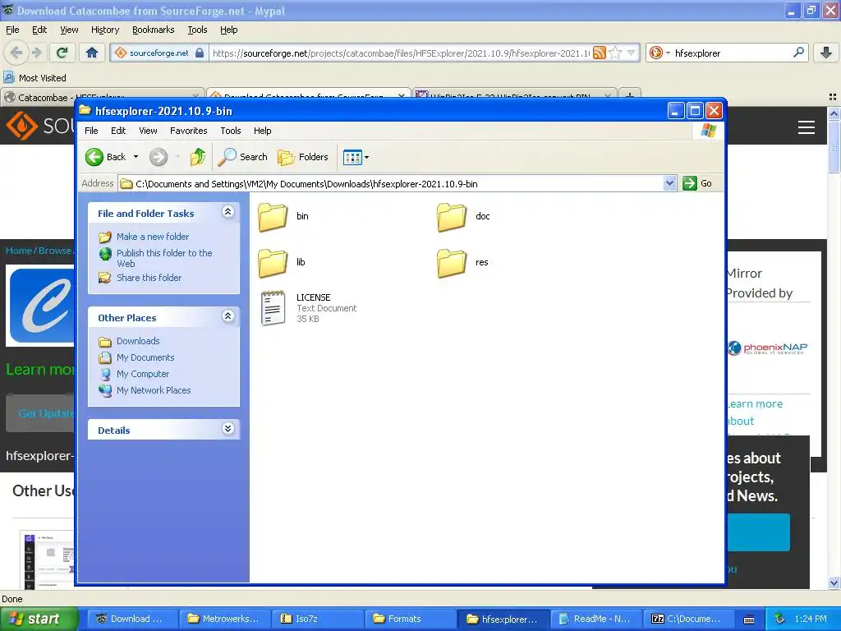This screenshot has width=841, height=631.
Task: Go up one folder level in Explorer
Action: click(x=197, y=157)
